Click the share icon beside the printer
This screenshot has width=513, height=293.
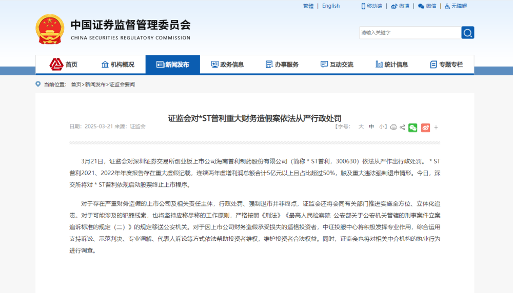click(x=402, y=127)
